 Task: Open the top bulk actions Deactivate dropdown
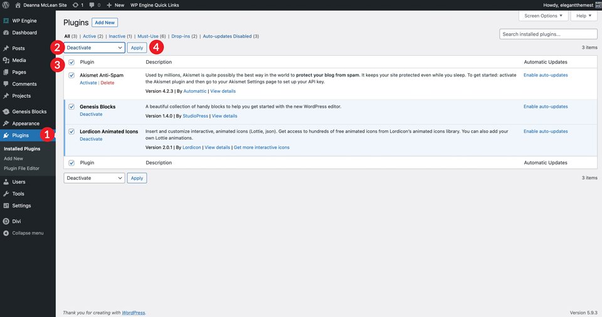click(94, 48)
